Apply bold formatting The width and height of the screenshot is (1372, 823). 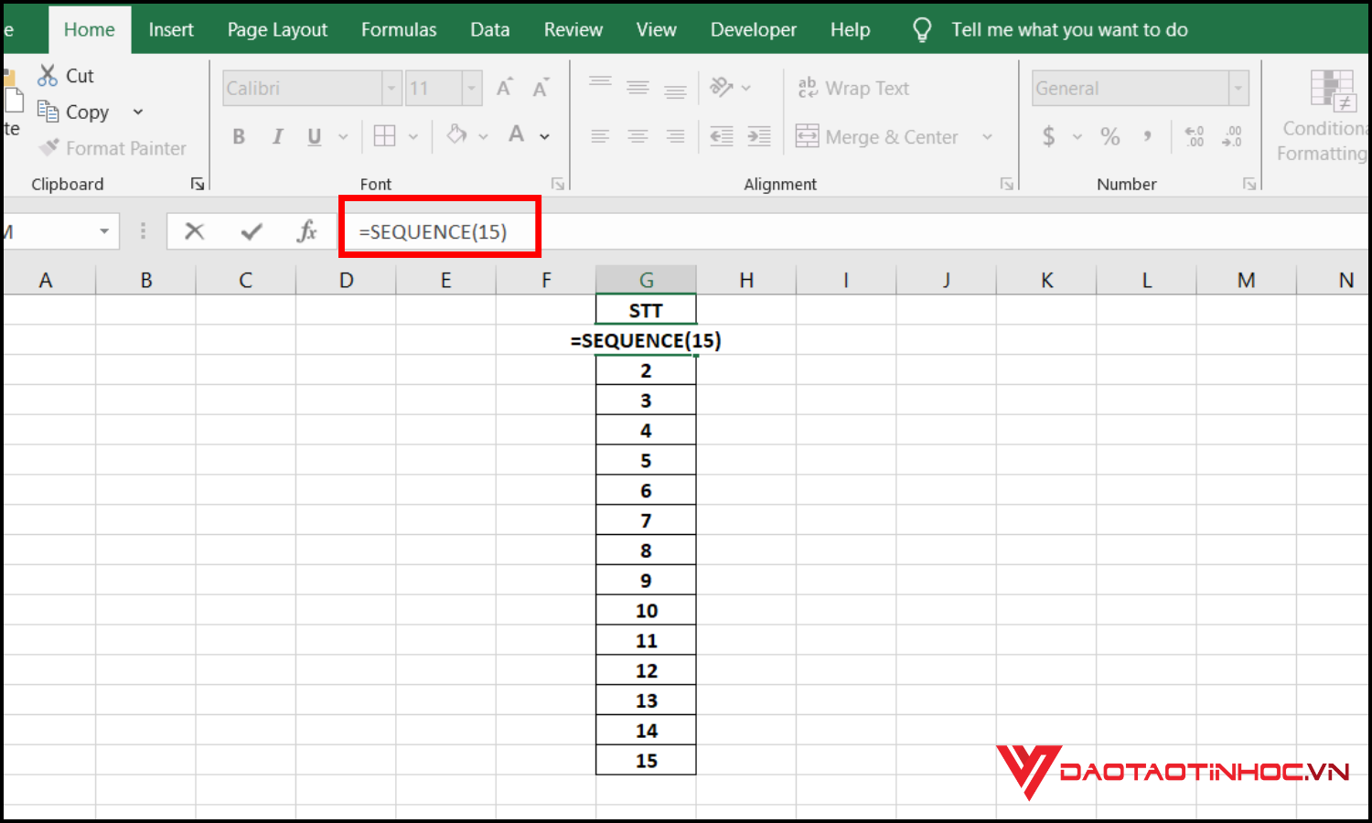[238, 135]
